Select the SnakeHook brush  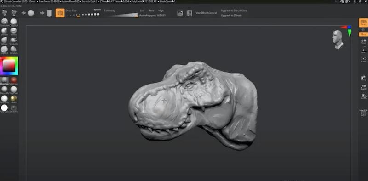pos(14,40)
